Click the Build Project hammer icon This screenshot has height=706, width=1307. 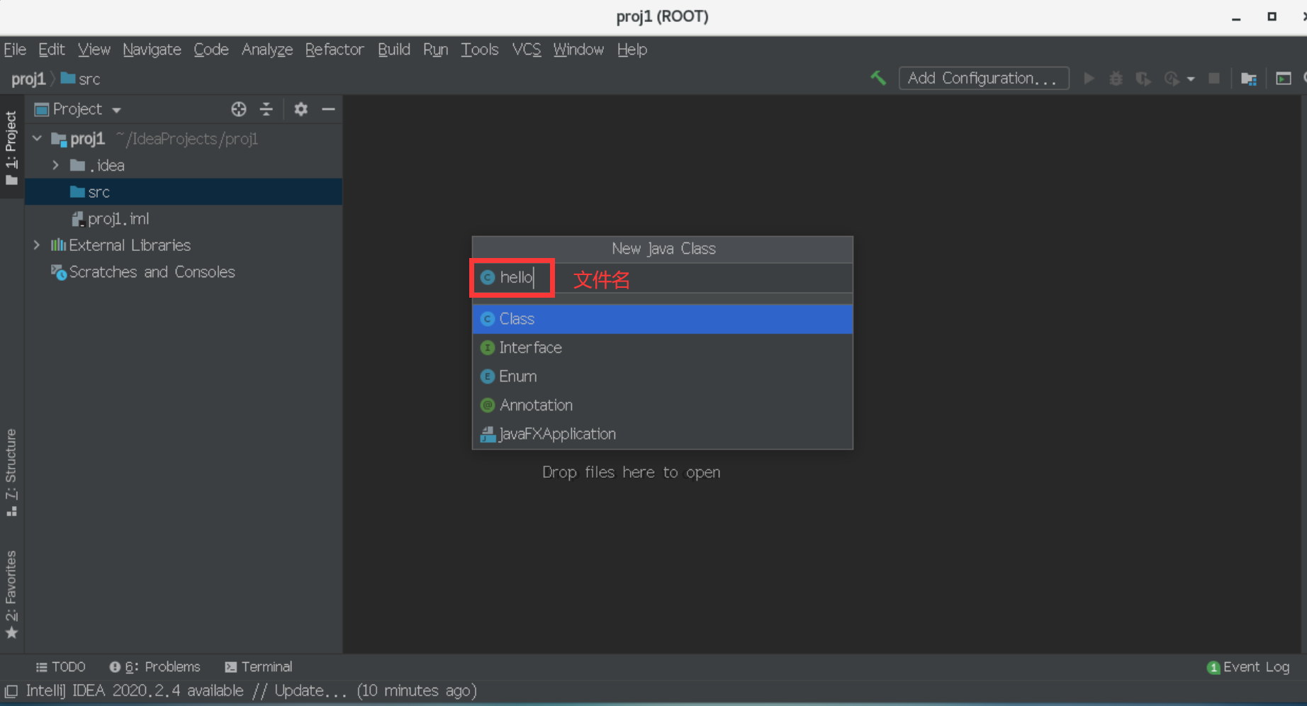point(878,78)
